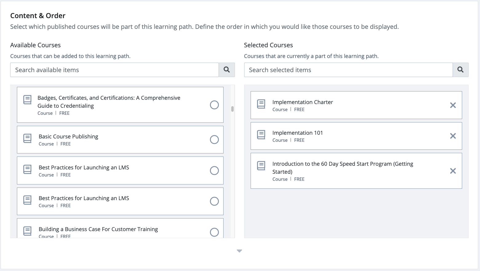Image resolution: width=480 pixels, height=271 pixels.
Task: Click the search icon for selected courses
Action: (x=460, y=70)
